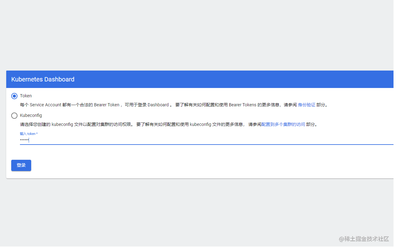396x249 pixels.
Task: Select the Token radio button
Action: click(x=14, y=96)
